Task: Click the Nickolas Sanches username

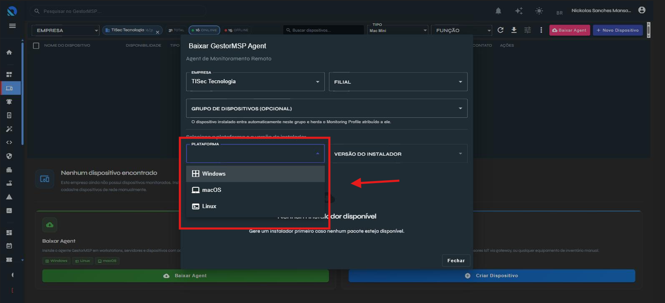Action: [601, 10]
